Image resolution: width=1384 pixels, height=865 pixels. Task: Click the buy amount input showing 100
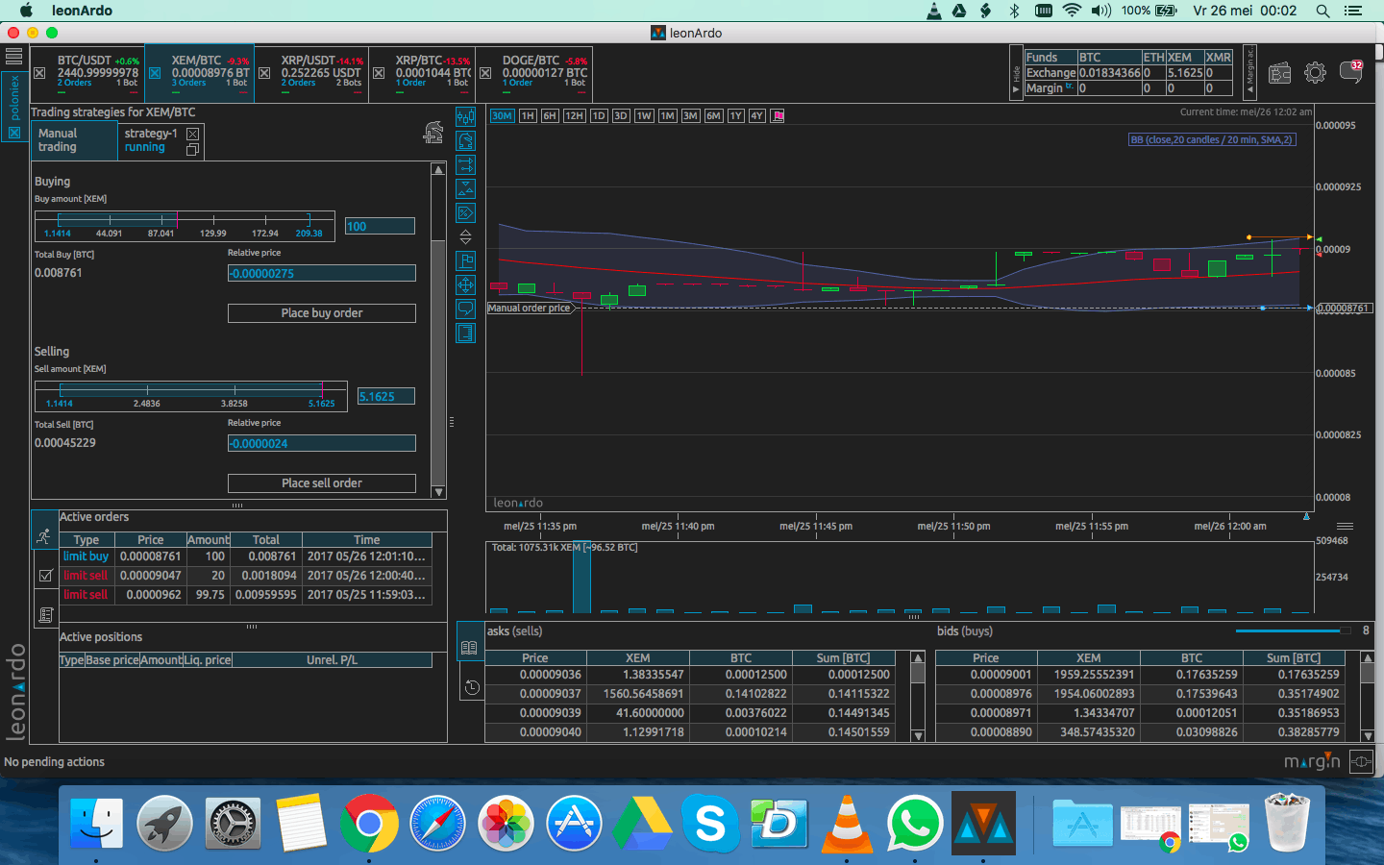pyautogui.click(x=380, y=226)
